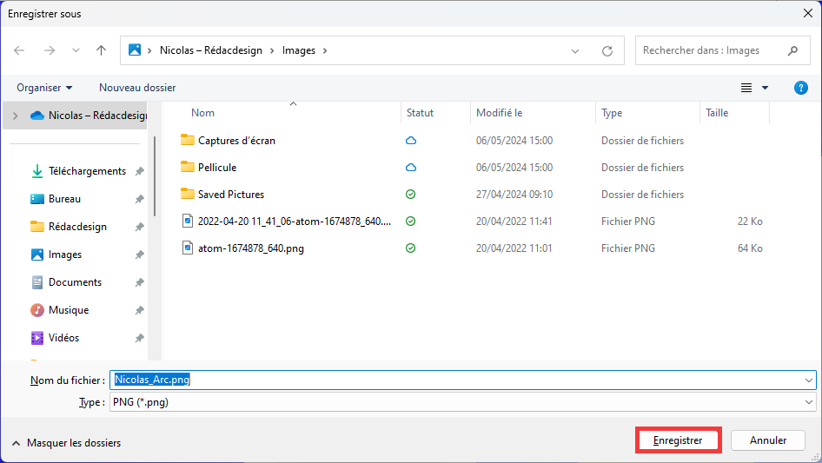
Task: Open Documents in sidebar
Action: 75,282
